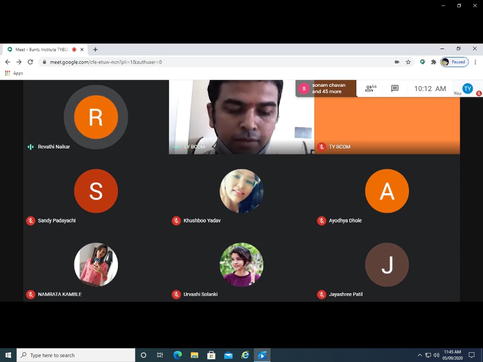Click the sonam chavan and 45 more notification
The image size is (483, 362).
[x=326, y=89]
